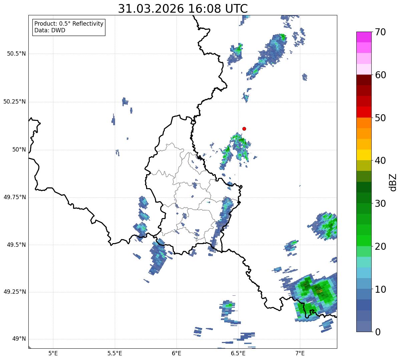Click the magenta top segment of colorbar
The width and height of the screenshot is (401, 360).
pos(364,37)
